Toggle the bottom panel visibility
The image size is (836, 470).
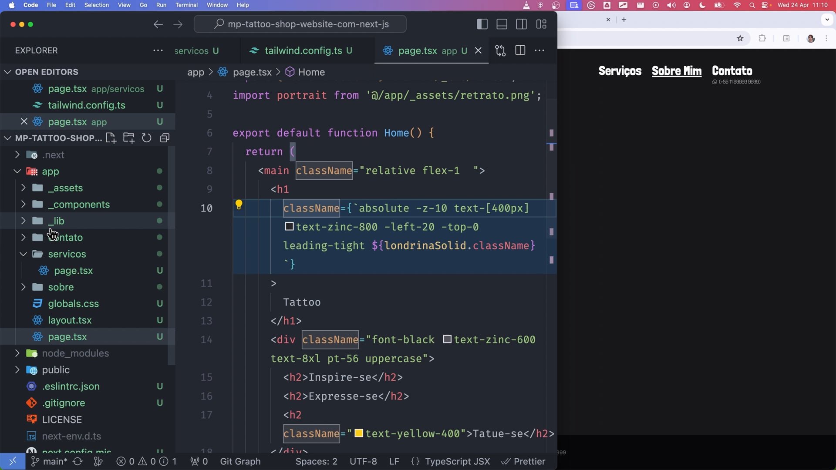point(502,24)
